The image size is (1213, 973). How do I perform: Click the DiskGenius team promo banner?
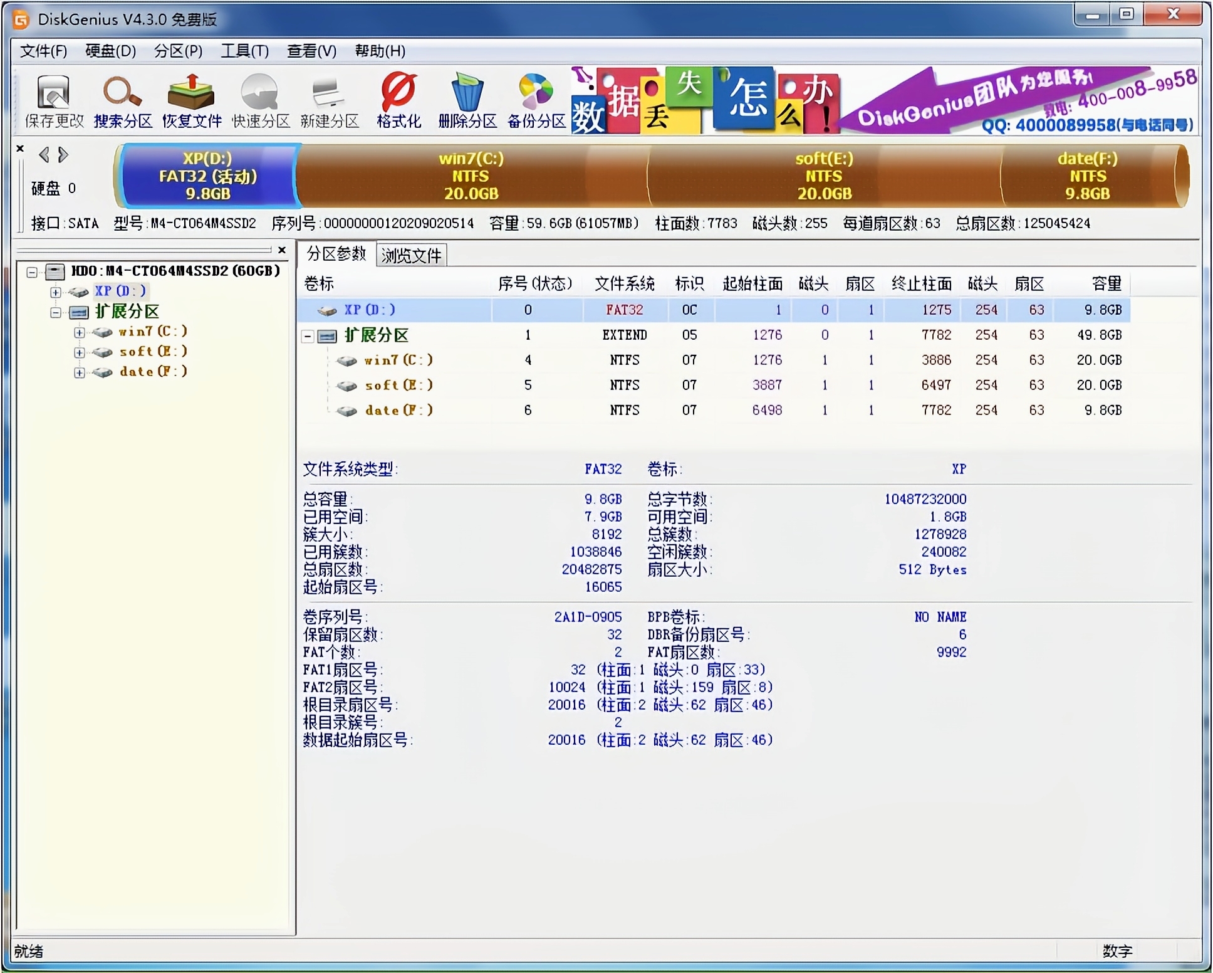[x=1019, y=100]
